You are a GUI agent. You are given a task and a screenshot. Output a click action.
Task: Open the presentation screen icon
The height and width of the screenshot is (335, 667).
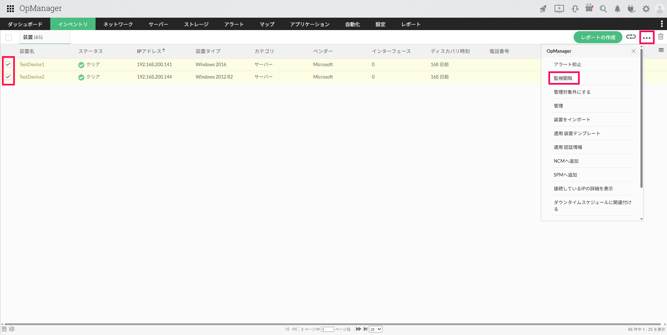click(x=559, y=9)
